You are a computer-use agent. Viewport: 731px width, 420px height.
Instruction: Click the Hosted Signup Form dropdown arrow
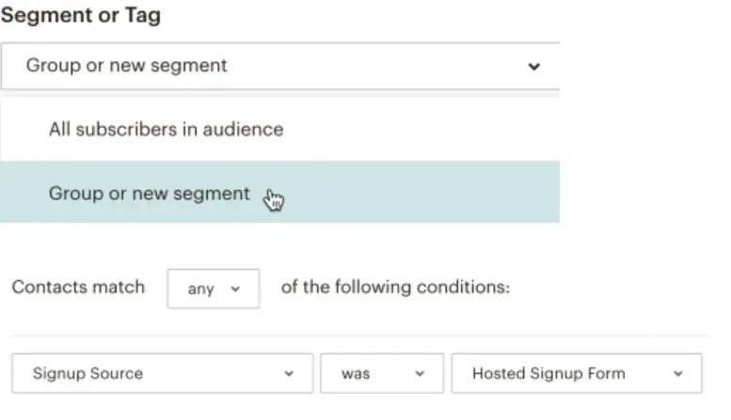678,373
